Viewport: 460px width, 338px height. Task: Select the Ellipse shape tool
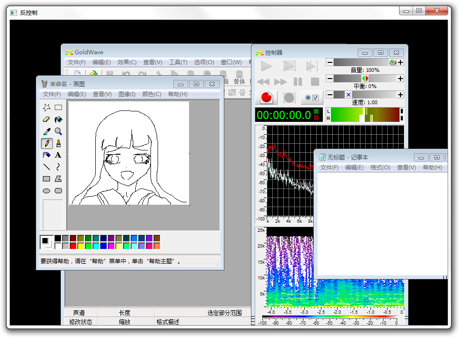click(46, 191)
